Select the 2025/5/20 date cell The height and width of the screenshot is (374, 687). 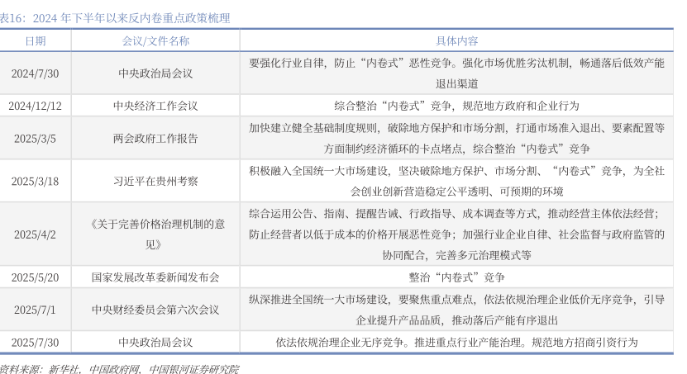click(35, 277)
